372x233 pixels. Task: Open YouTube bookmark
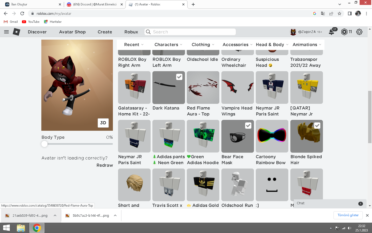tap(31, 22)
